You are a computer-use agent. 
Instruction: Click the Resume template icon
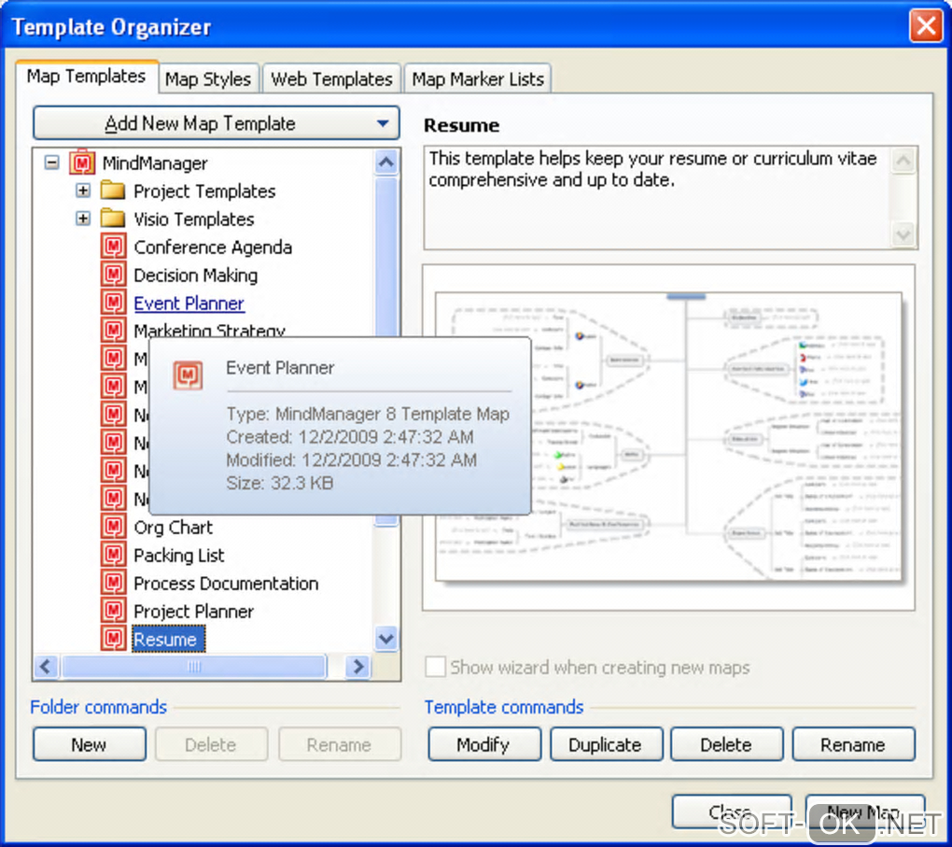(114, 639)
